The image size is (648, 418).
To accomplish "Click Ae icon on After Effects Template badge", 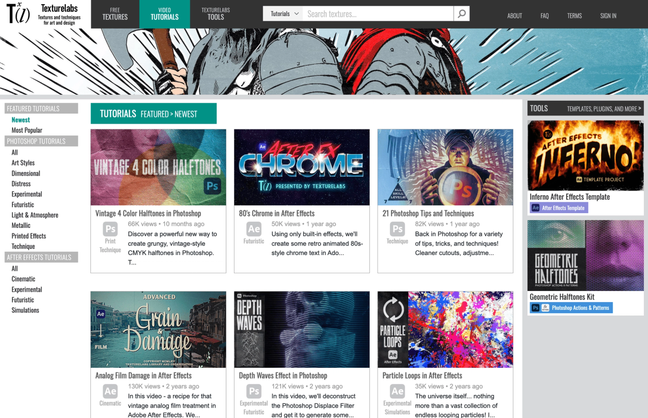I will (535, 208).
